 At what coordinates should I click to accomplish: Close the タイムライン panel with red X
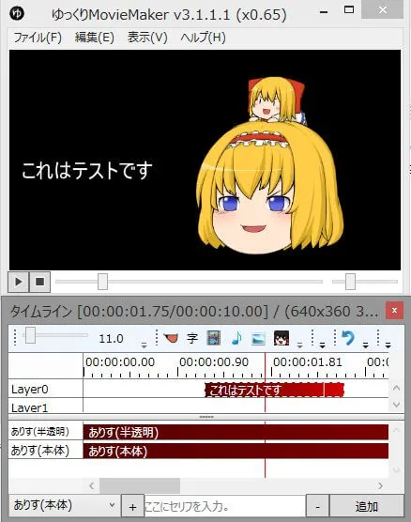[x=394, y=310]
